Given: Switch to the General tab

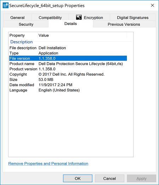Looking at the screenshot, I should pos(17,18).
